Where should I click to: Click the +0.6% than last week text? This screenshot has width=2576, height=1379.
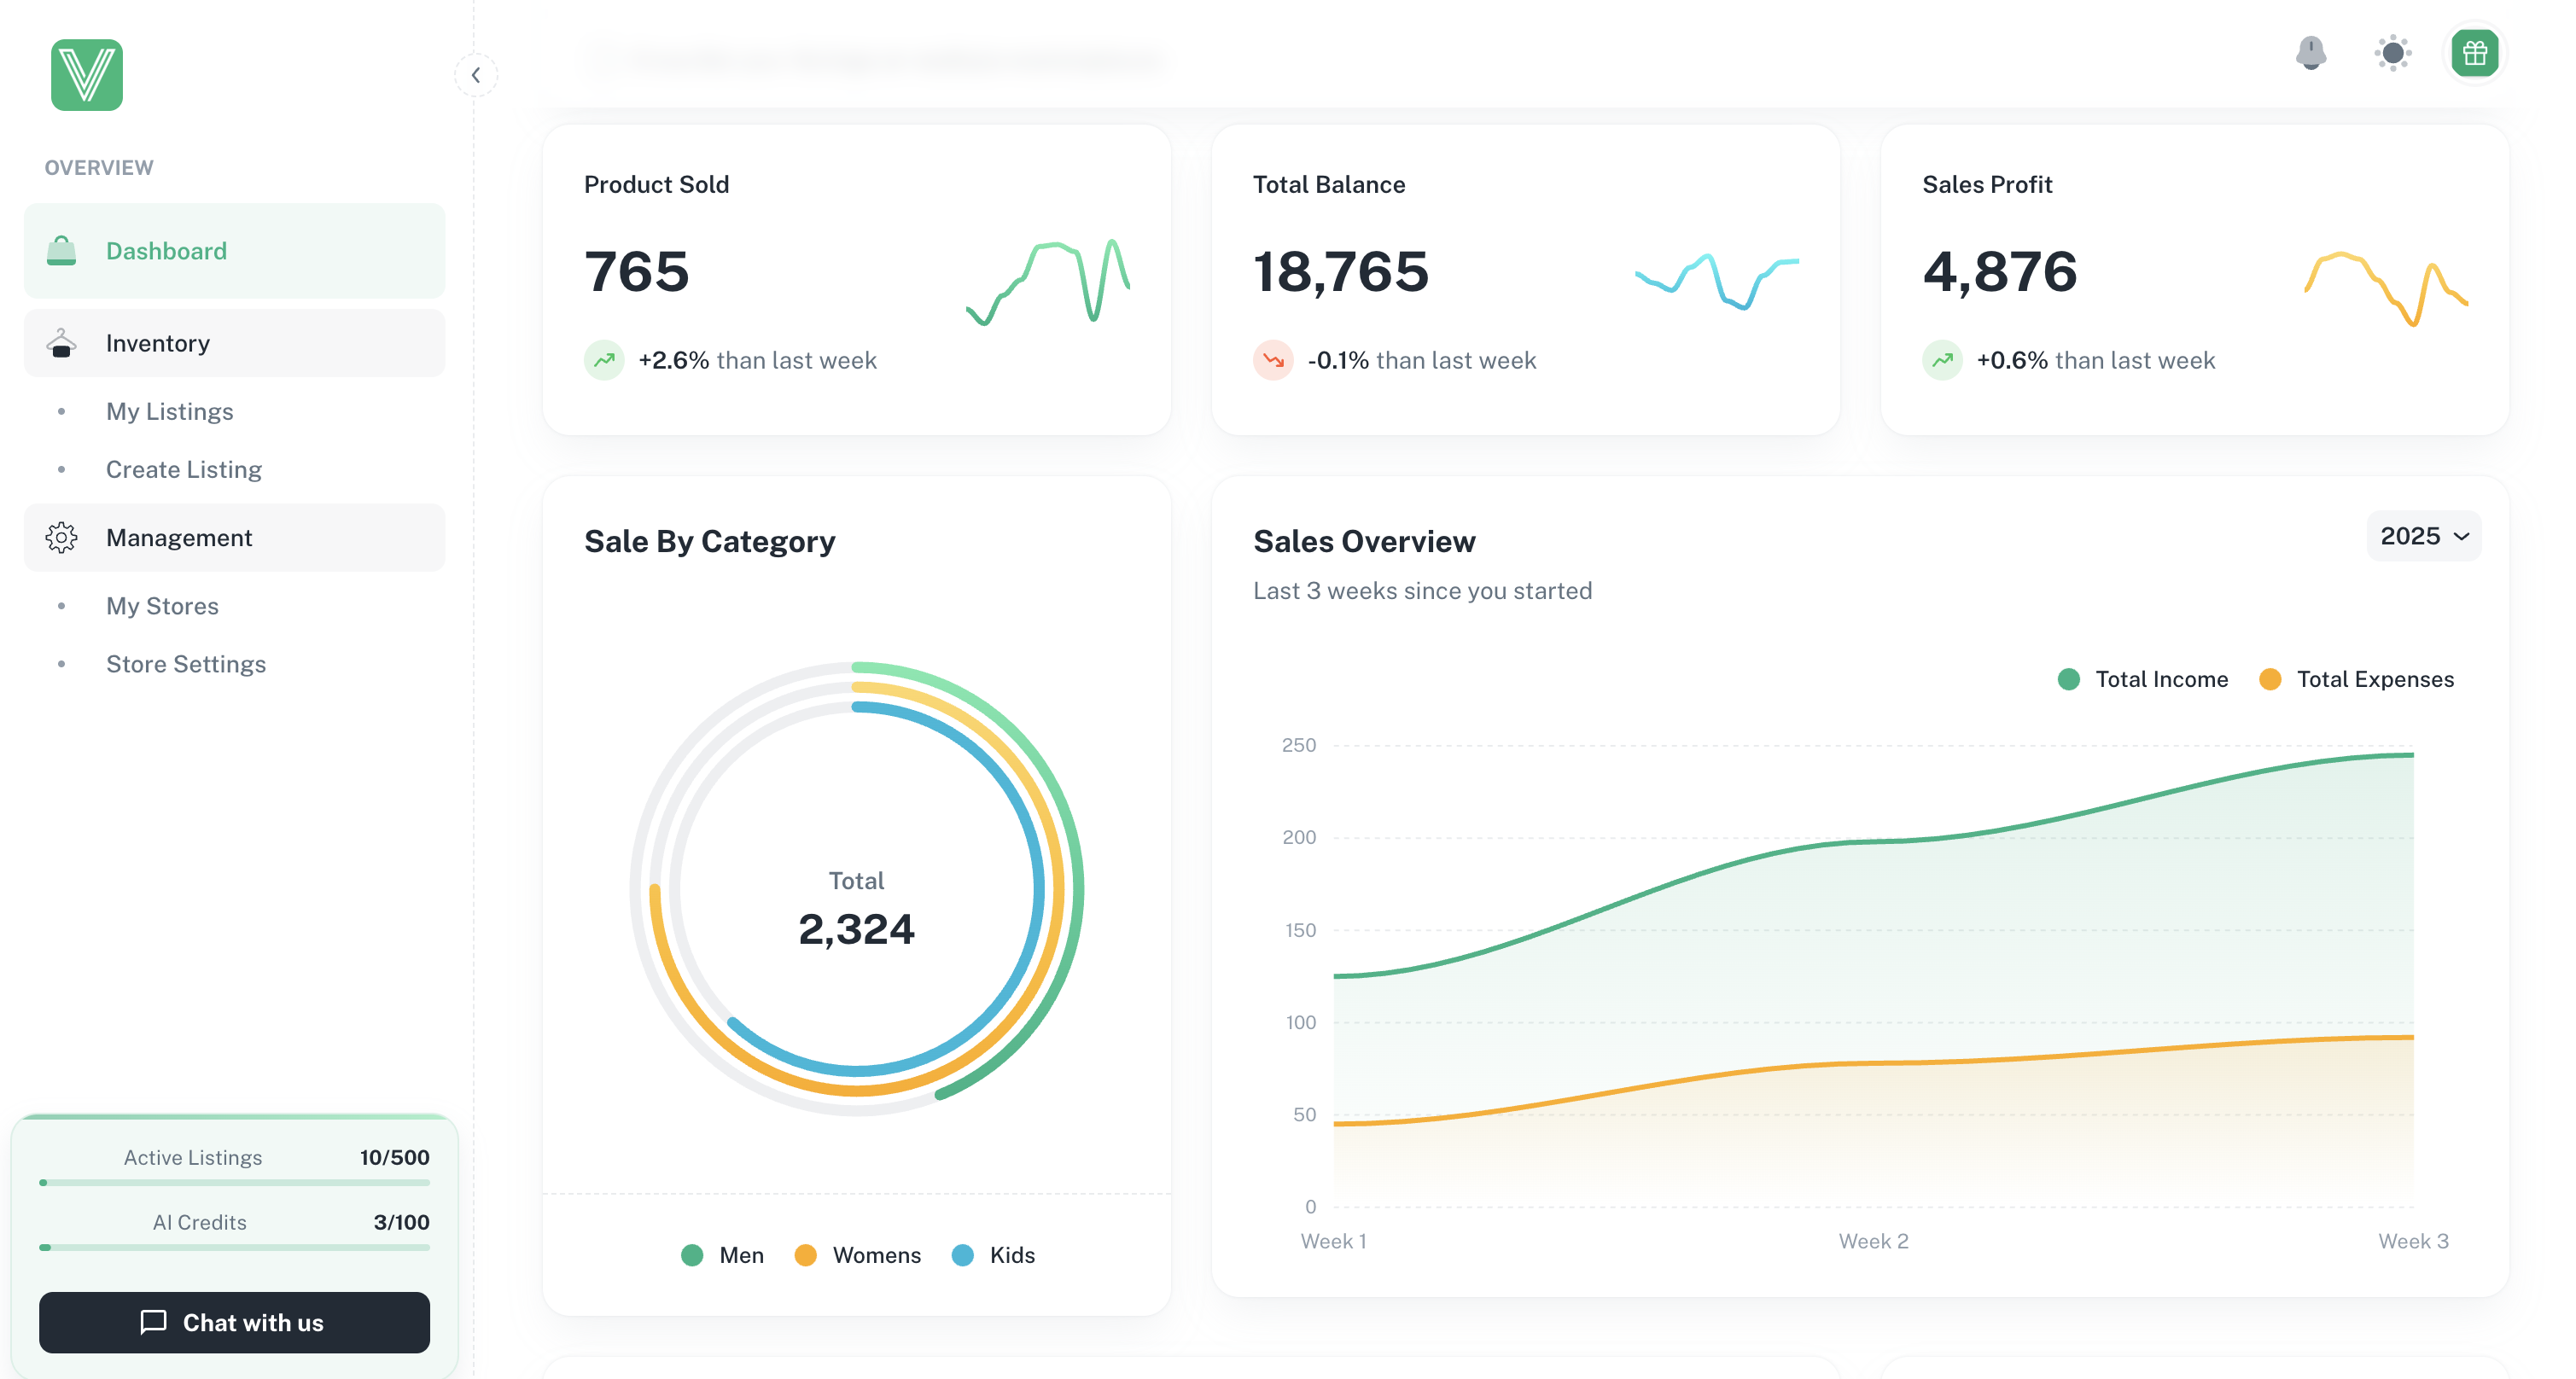(2096, 360)
